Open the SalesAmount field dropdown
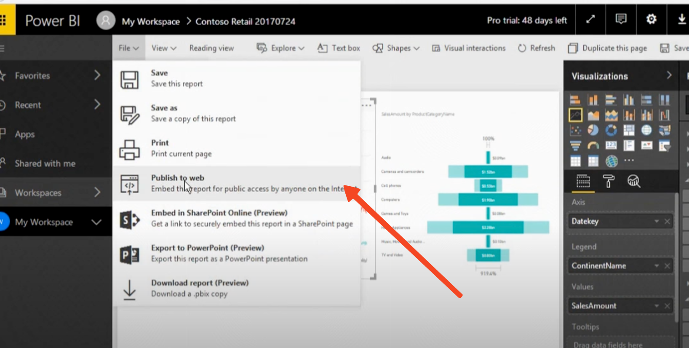 tap(657, 306)
